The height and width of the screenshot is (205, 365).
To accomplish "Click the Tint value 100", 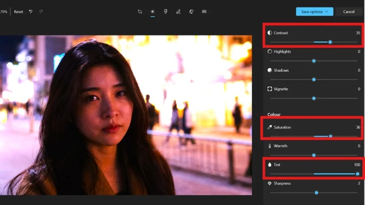I will click(x=357, y=165).
